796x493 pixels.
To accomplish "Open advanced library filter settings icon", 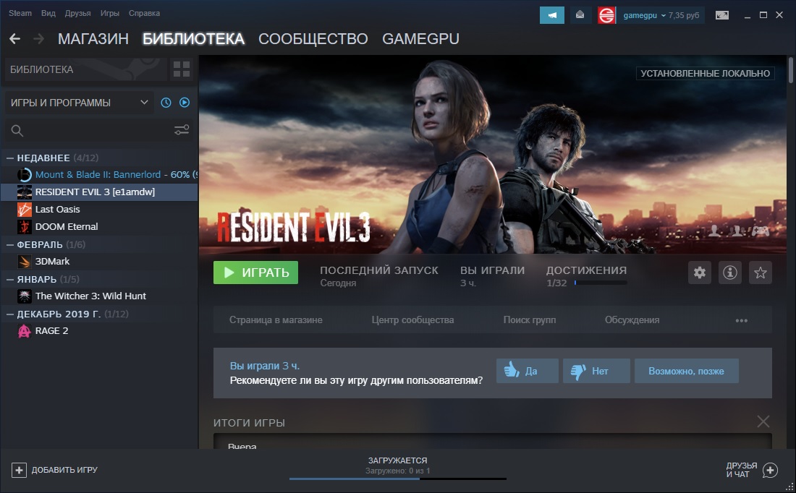I will (182, 130).
